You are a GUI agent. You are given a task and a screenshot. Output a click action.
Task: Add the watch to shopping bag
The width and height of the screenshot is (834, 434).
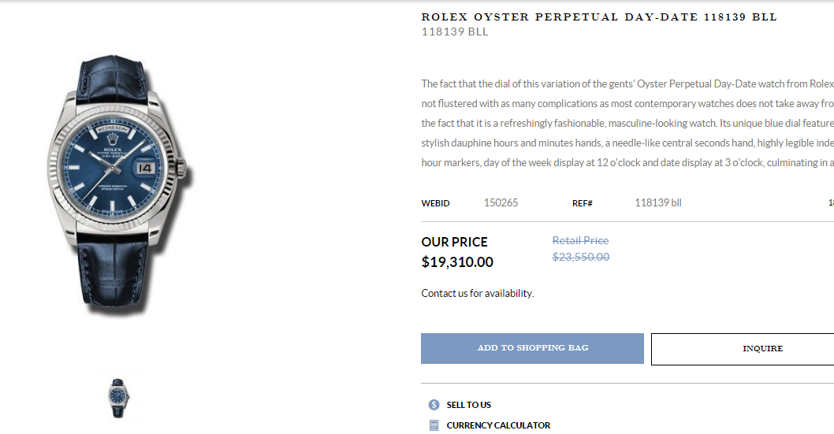[532, 348]
